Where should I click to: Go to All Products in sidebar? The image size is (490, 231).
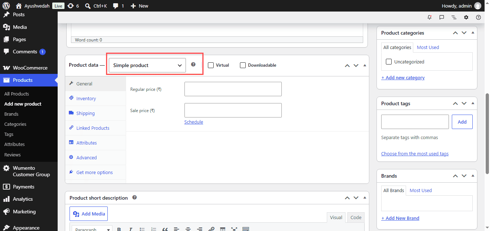(x=17, y=94)
